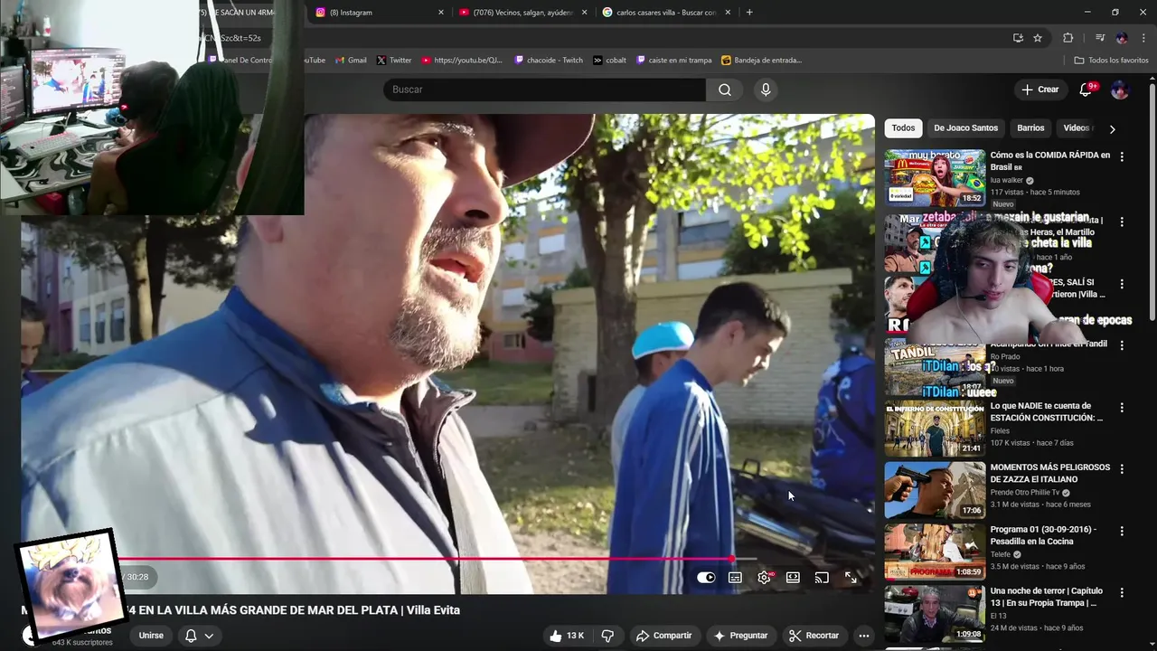Select the partially visible Videos chip
The width and height of the screenshot is (1157, 651).
[x=1076, y=128]
